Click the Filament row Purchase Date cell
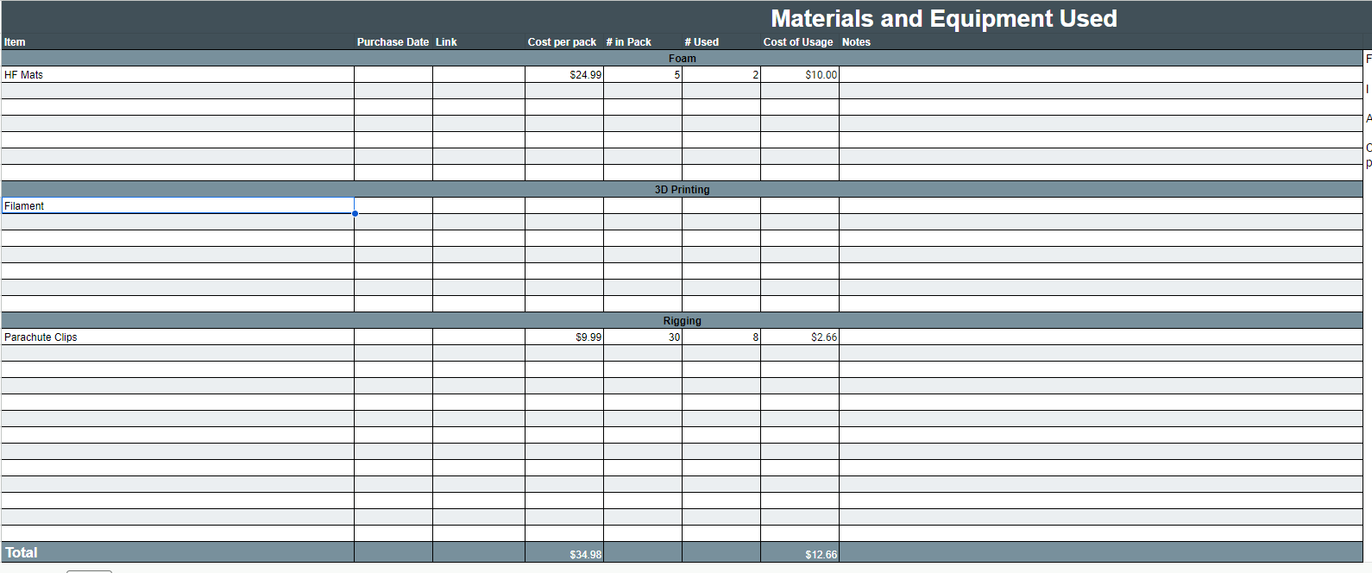 [x=393, y=206]
